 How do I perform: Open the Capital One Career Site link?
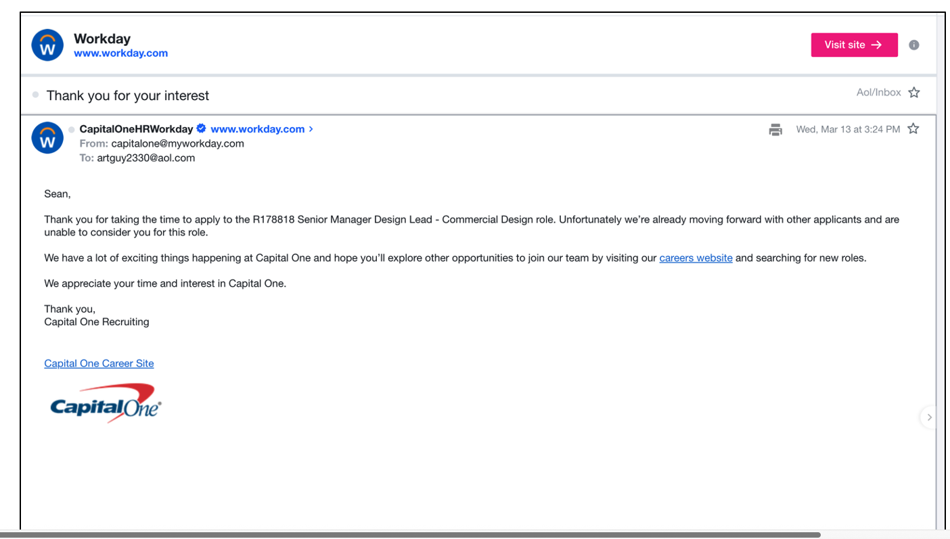click(x=99, y=363)
